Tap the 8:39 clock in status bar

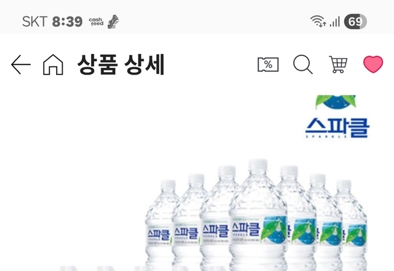pyautogui.click(x=67, y=22)
